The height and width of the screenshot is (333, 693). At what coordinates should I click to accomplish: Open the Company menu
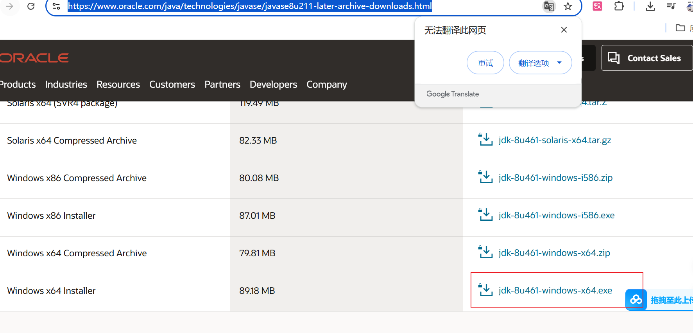[x=327, y=85]
